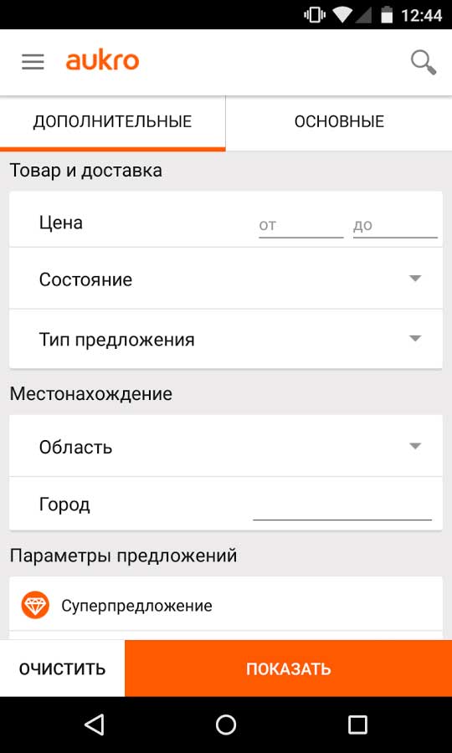Screen dimensions: 452x753
Task: Click the Город text input
Action: 342,507
